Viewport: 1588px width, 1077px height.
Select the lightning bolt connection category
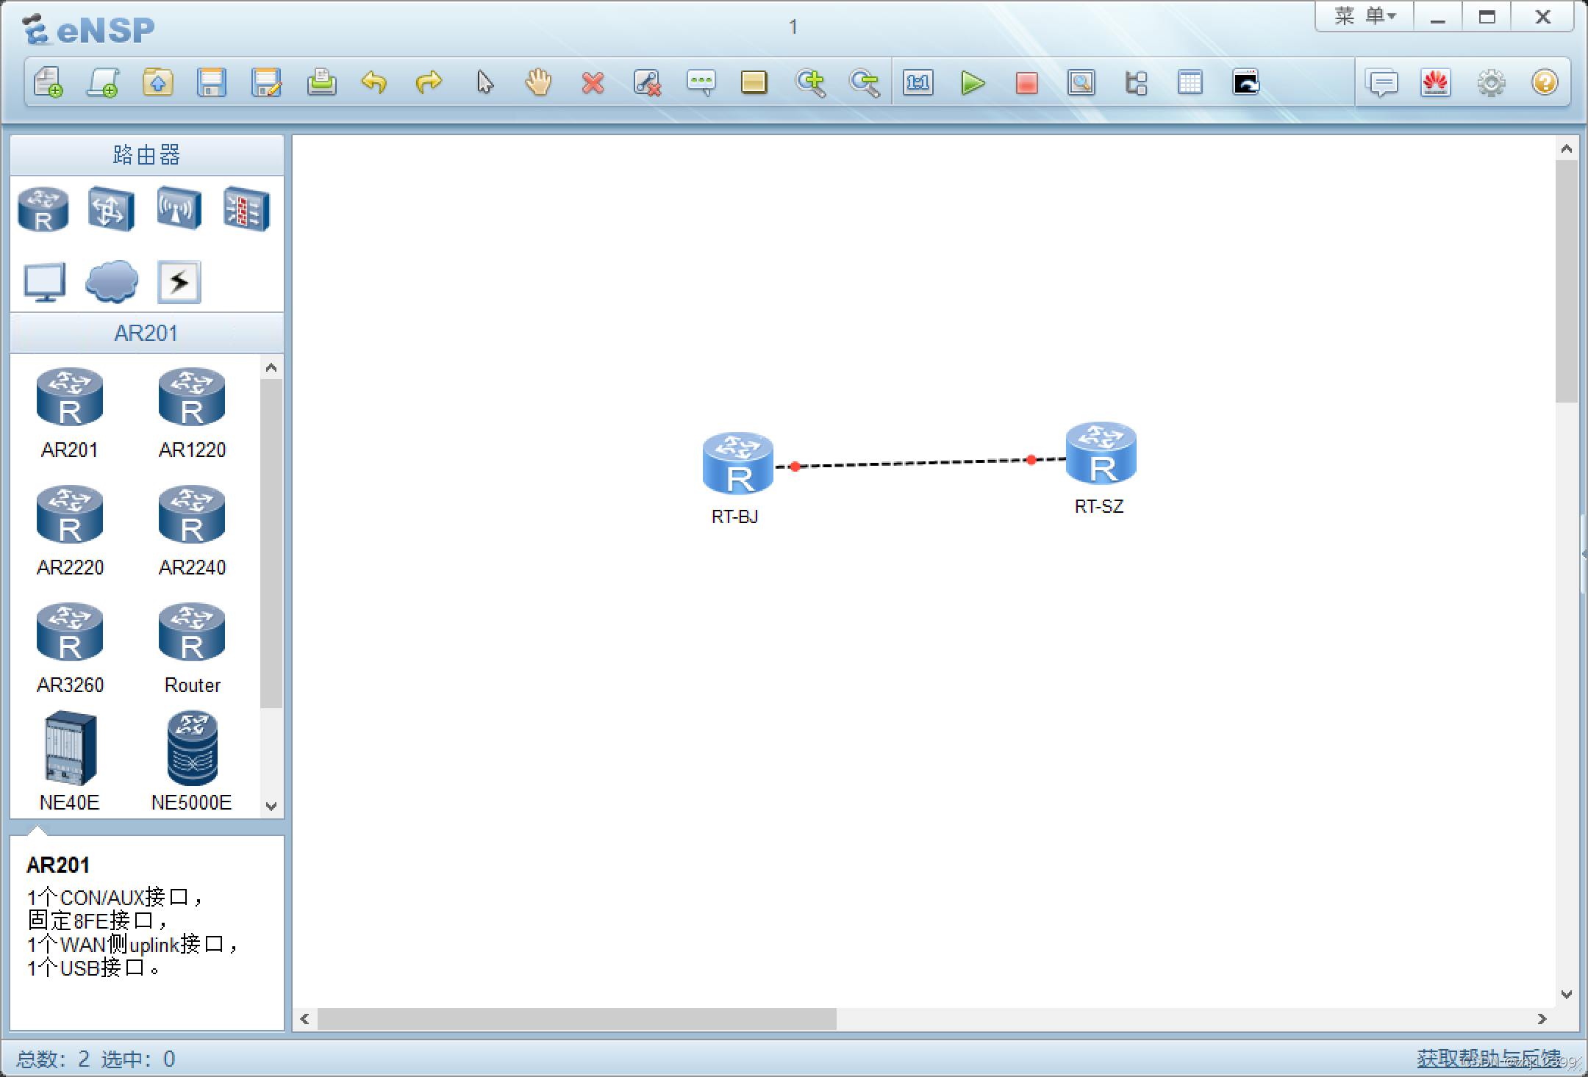179,281
